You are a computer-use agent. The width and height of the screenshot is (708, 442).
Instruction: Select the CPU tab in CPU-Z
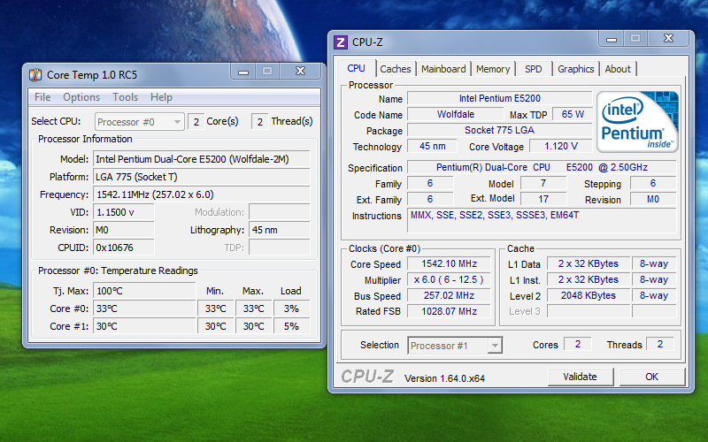pyautogui.click(x=357, y=68)
